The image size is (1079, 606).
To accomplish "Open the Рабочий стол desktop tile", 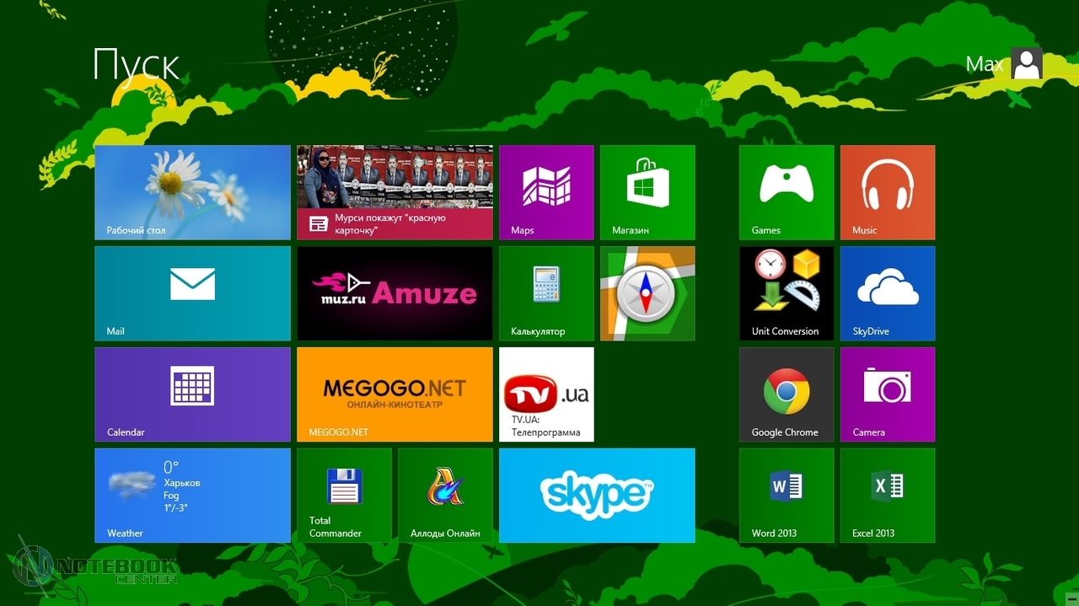I will click(x=192, y=192).
